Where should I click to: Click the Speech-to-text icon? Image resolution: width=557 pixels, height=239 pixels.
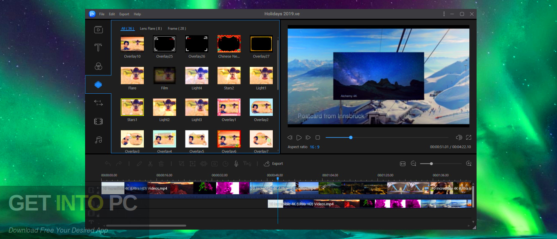[247, 164]
